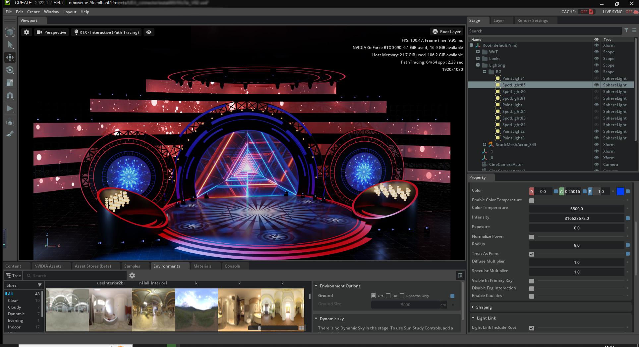Select the Rotate tool in left toolbar
Viewport: 639px width, 347px height.
click(10, 70)
